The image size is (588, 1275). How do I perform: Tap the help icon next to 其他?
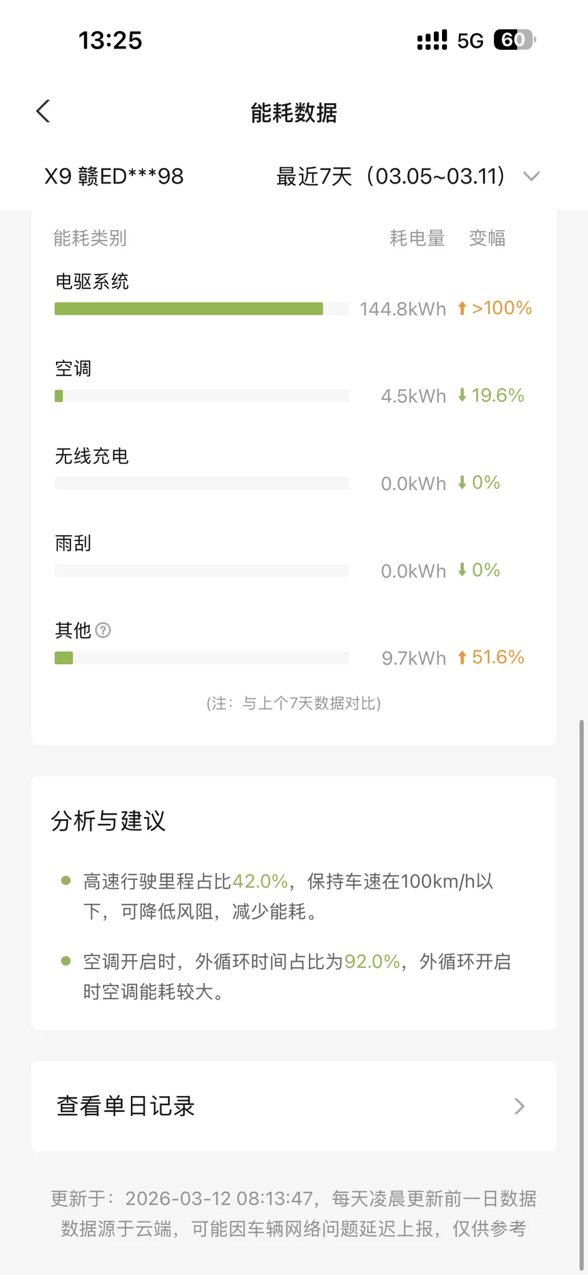point(103,630)
